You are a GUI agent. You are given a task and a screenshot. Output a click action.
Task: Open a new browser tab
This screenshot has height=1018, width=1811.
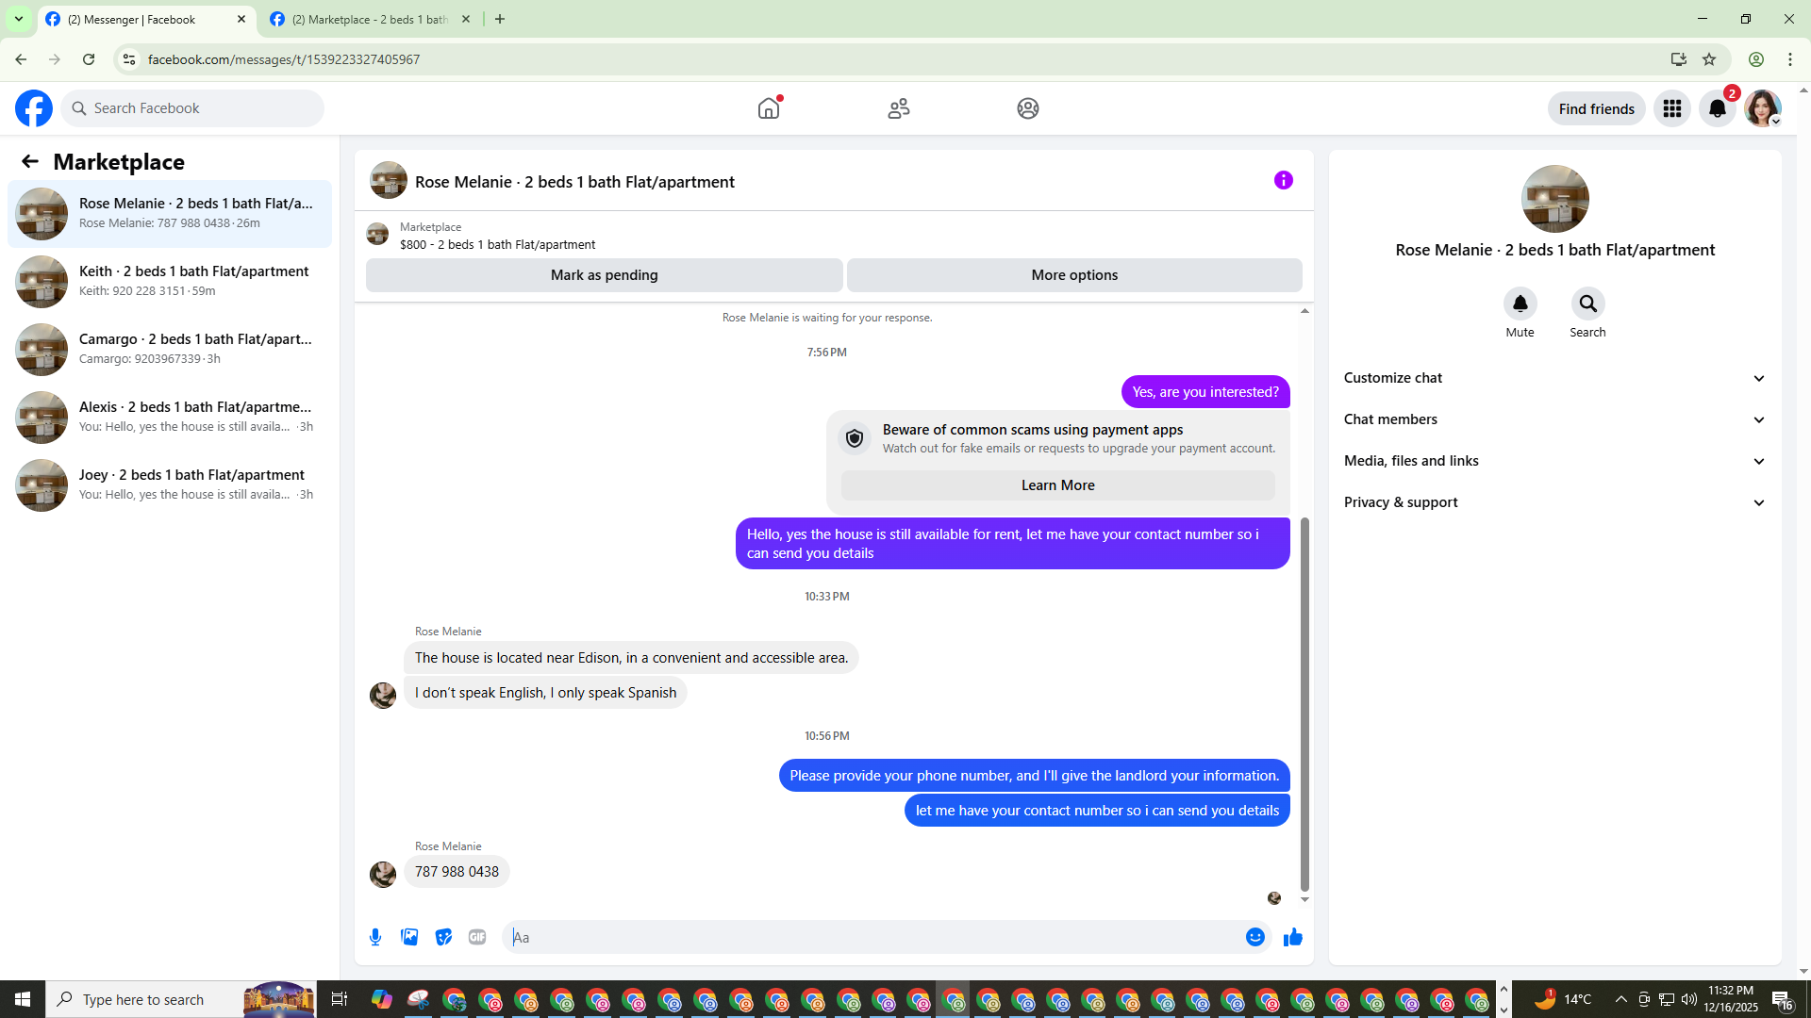(x=500, y=19)
